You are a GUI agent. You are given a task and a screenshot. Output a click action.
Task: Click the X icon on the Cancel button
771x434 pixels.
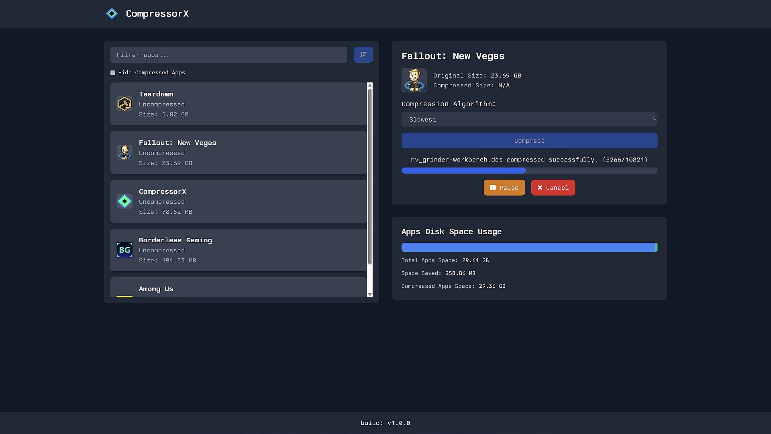click(x=540, y=188)
